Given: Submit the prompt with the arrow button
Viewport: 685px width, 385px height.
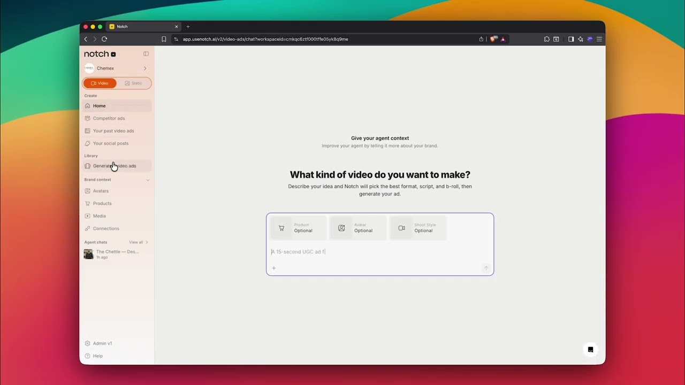Looking at the screenshot, I should (486, 268).
